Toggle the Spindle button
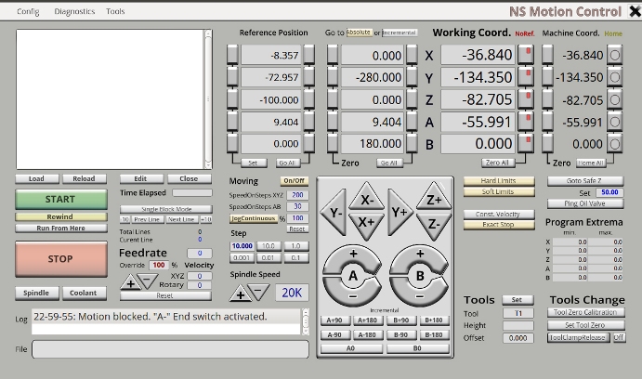This screenshot has width=642, height=379. (37, 293)
